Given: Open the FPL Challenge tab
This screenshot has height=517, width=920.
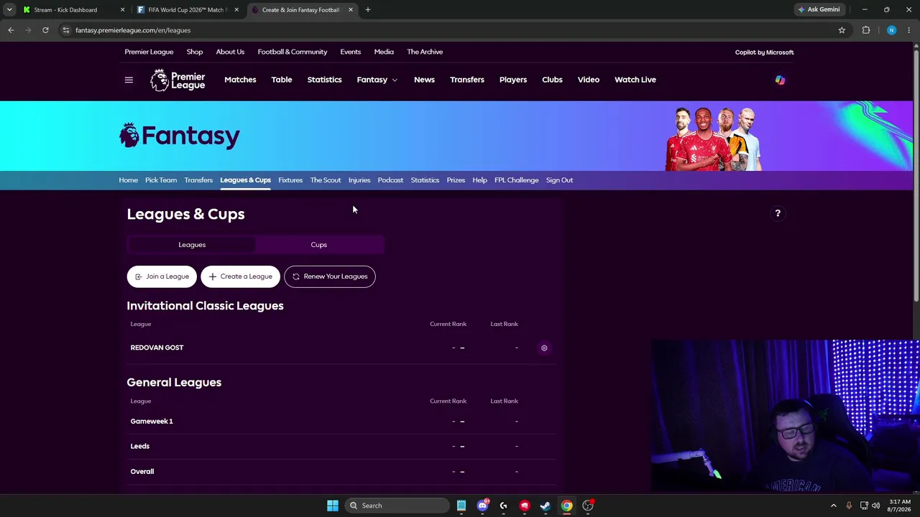Looking at the screenshot, I should [517, 180].
